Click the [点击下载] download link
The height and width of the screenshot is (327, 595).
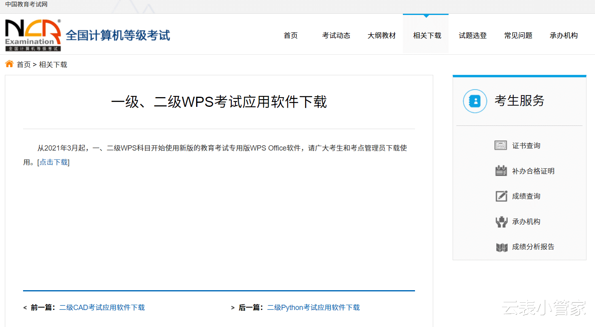[53, 162]
